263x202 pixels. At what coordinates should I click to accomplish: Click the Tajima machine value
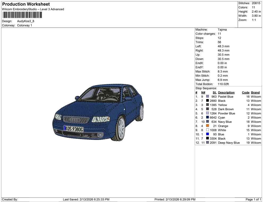point(222,30)
